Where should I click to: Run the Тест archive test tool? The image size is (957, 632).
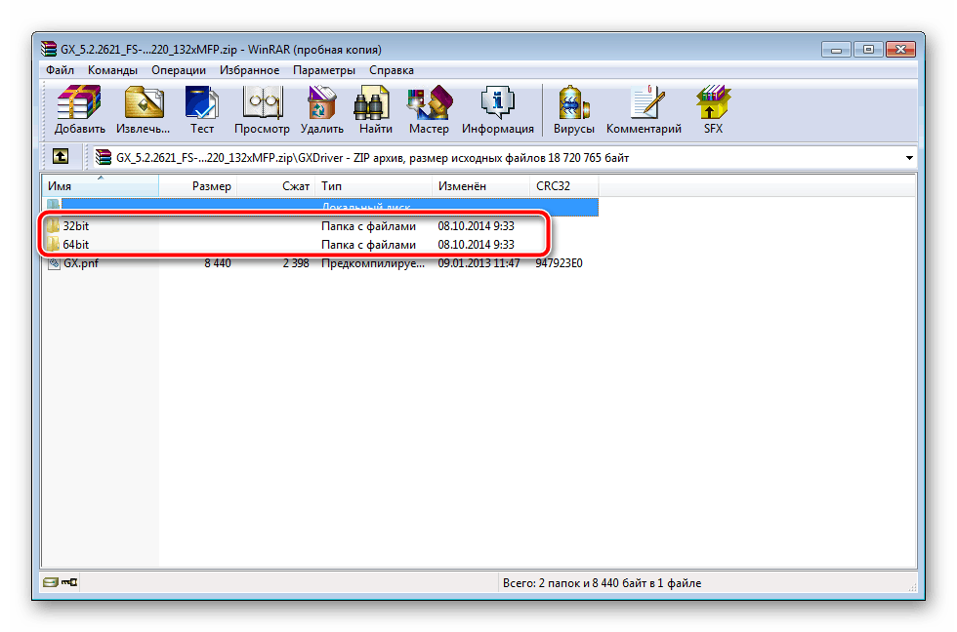click(202, 109)
